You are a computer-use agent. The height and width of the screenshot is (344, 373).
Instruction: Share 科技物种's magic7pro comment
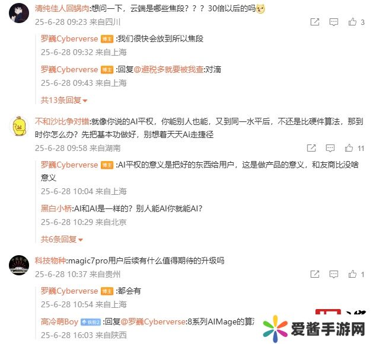pos(315,274)
